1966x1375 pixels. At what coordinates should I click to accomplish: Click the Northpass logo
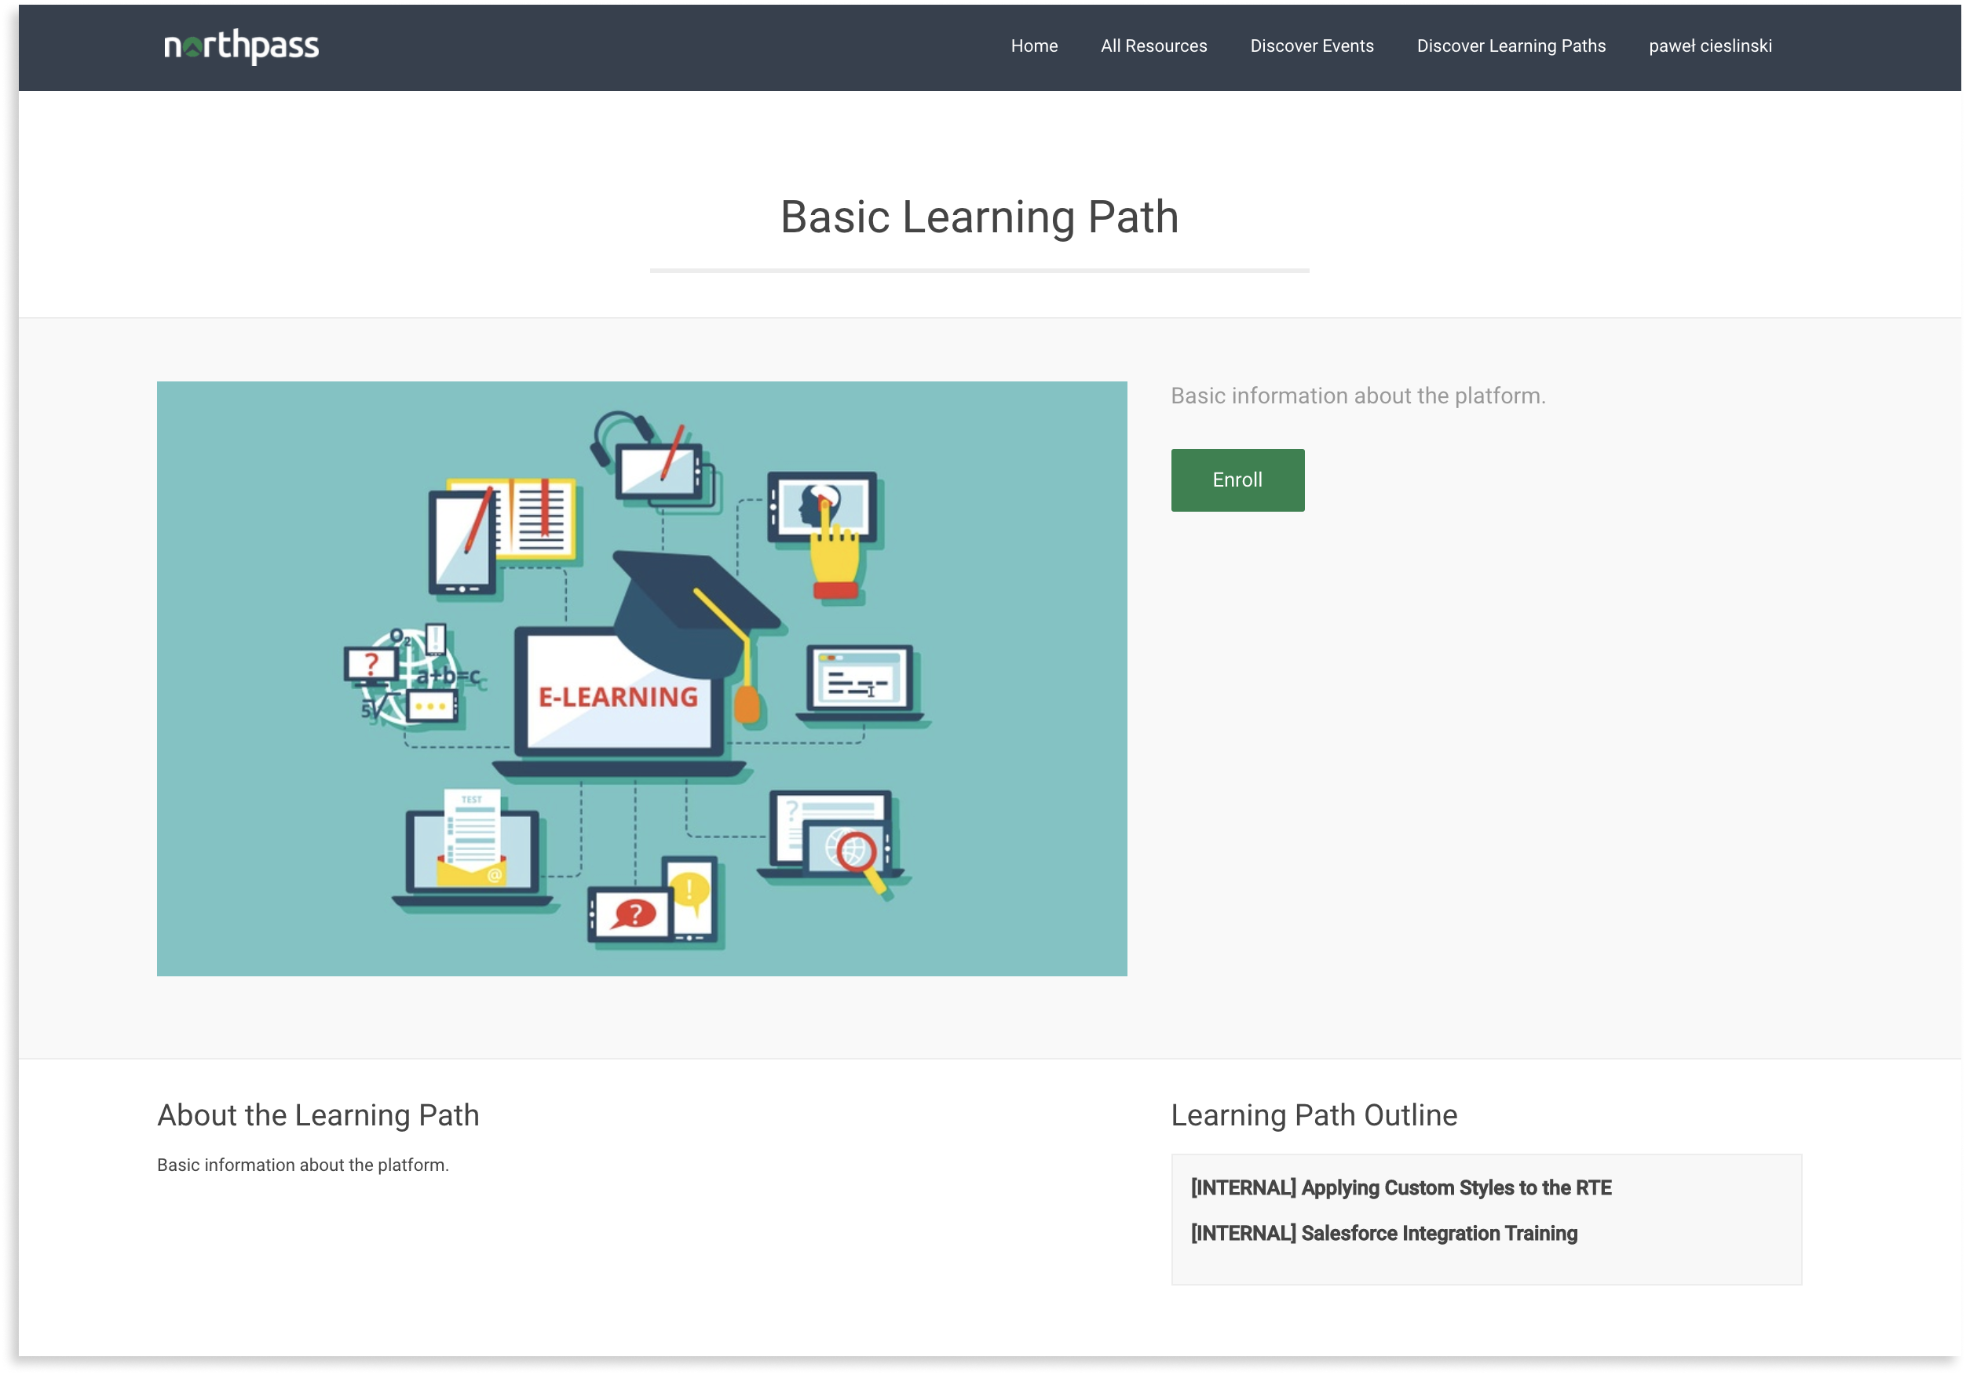coord(240,46)
